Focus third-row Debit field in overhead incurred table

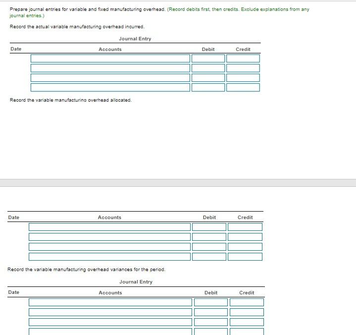(208, 78)
